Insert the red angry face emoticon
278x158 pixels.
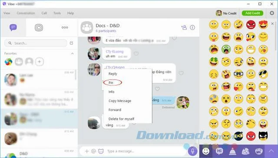(251, 25)
